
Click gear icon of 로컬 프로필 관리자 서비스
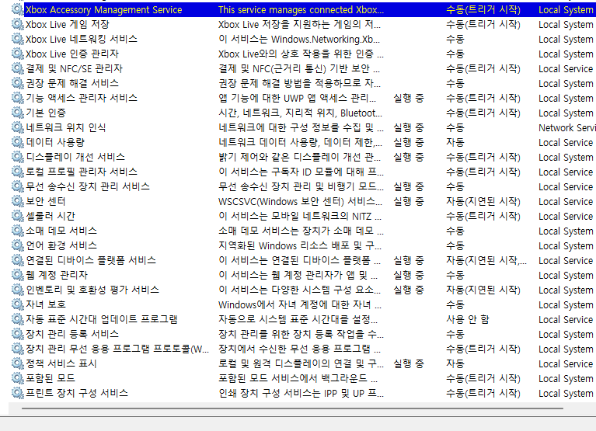click(x=18, y=172)
